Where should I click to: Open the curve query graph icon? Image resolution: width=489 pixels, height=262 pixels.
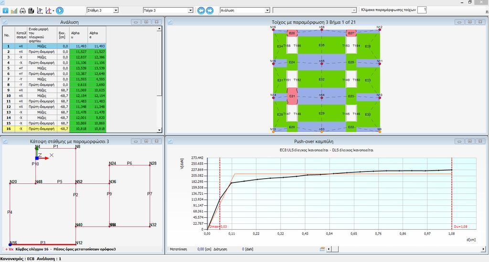point(40,10)
